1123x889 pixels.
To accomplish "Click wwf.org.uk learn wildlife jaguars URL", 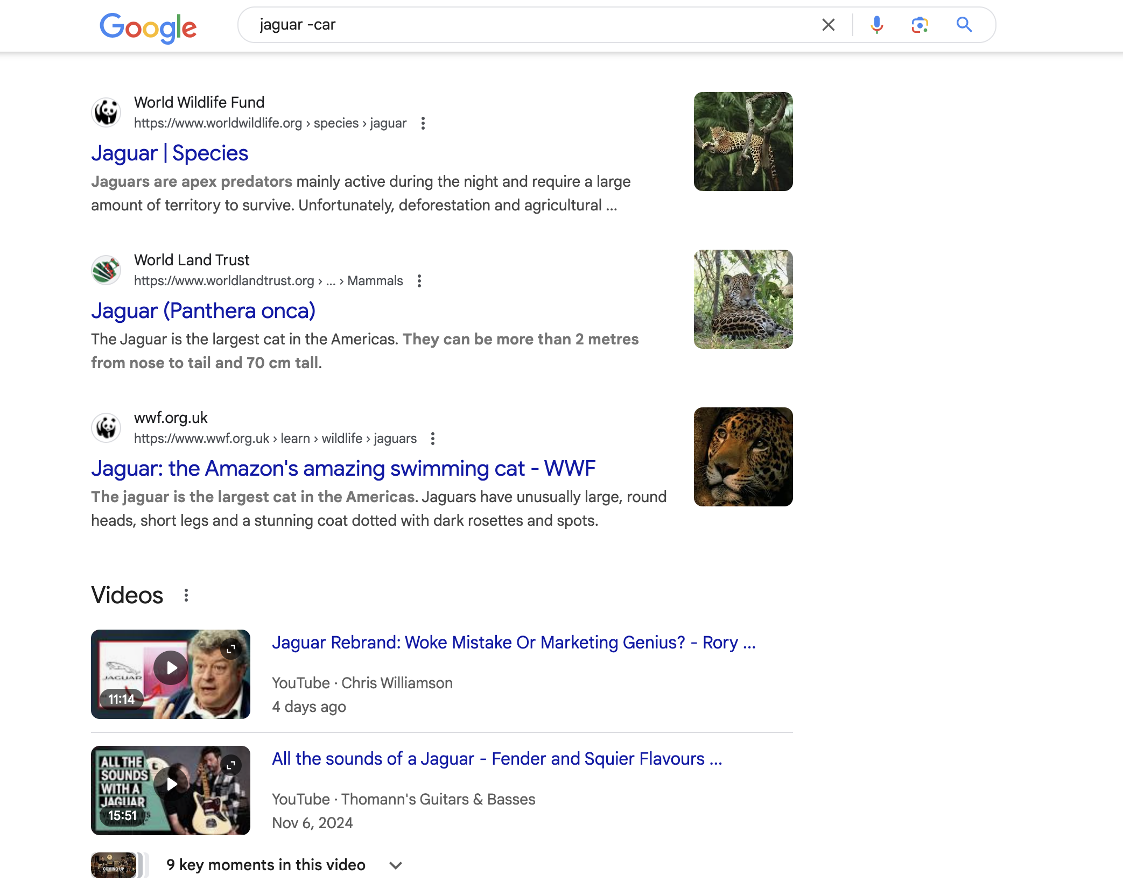I will click(x=275, y=439).
